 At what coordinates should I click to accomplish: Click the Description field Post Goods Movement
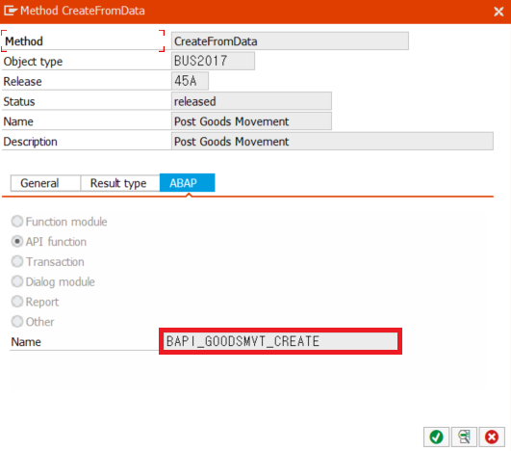tap(332, 142)
